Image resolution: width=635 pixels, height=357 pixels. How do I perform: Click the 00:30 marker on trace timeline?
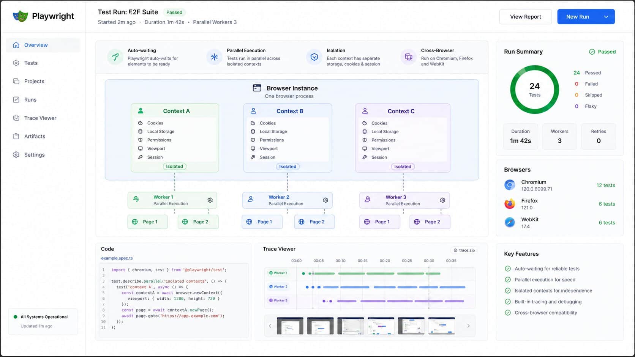tap(429, 261)
